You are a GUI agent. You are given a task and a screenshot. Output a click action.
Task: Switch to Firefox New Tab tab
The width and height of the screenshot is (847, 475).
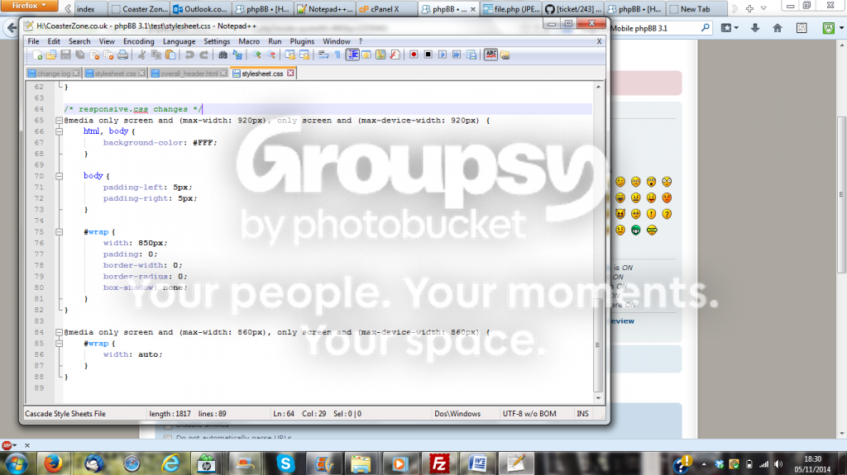coord(695,9)
